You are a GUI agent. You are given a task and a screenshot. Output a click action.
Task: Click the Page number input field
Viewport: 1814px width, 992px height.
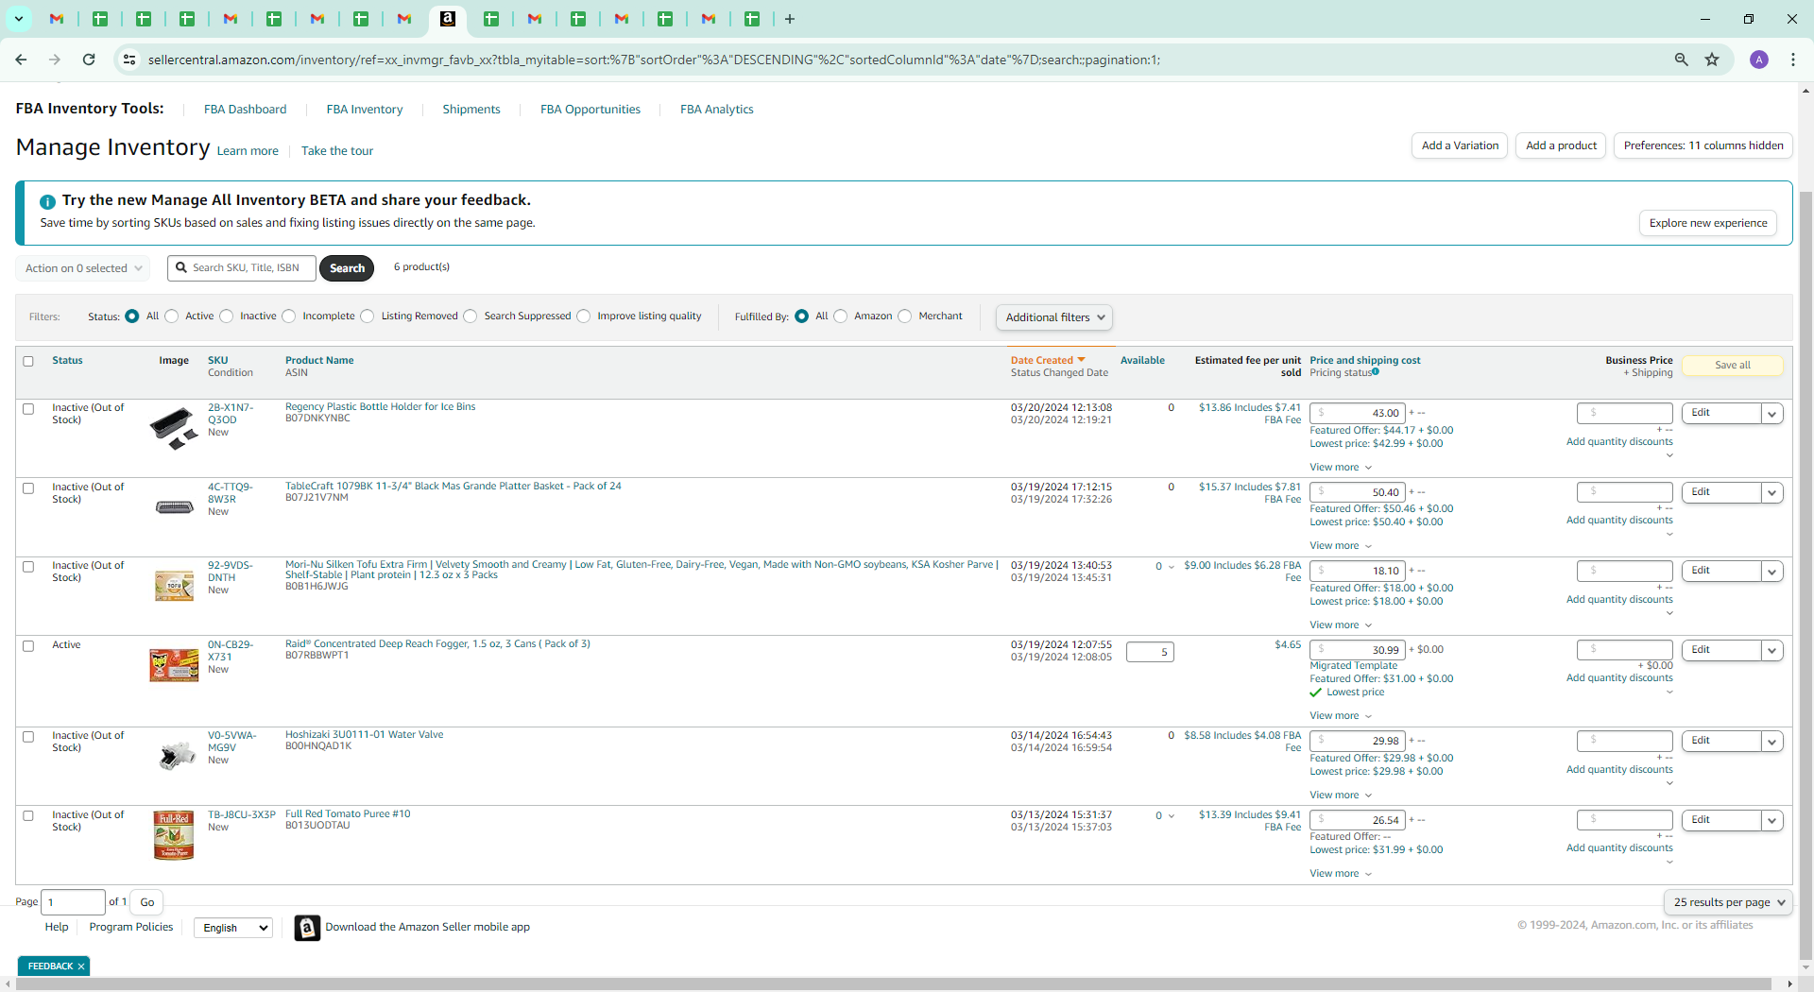click(x=74, y=902)
